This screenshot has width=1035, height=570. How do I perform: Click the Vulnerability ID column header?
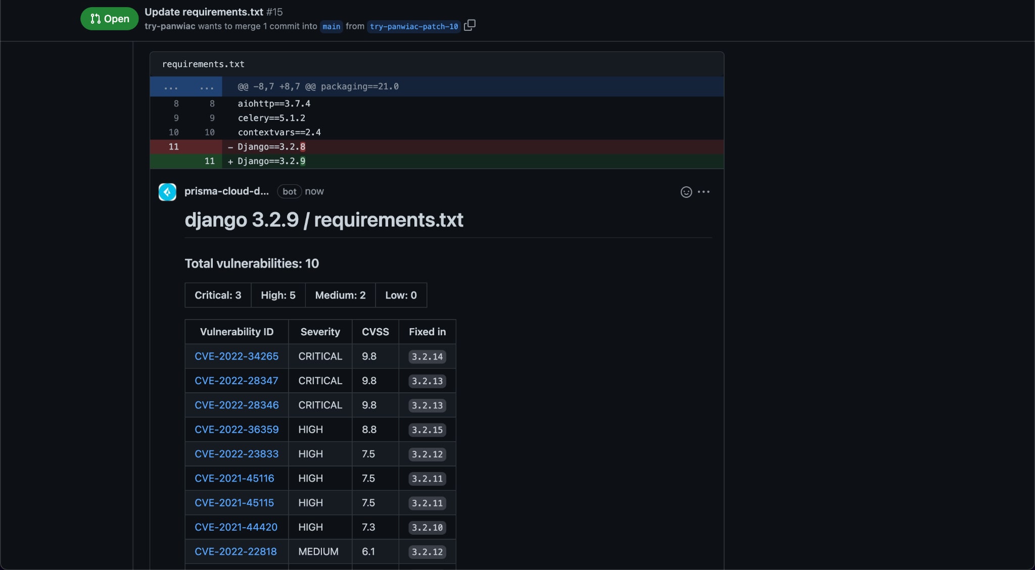[237, 332]
